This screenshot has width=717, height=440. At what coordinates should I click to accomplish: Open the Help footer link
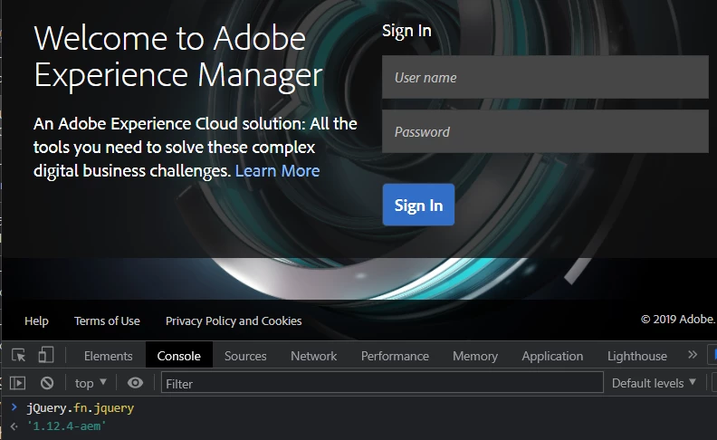tap(36, 321)
